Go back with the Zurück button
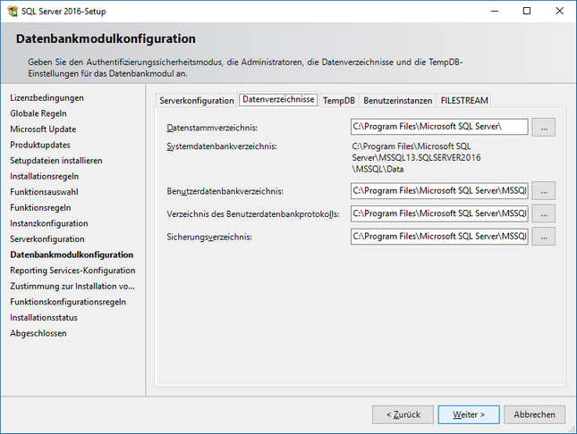Screen dimensions: 577x434 click(x=403, y=414)
